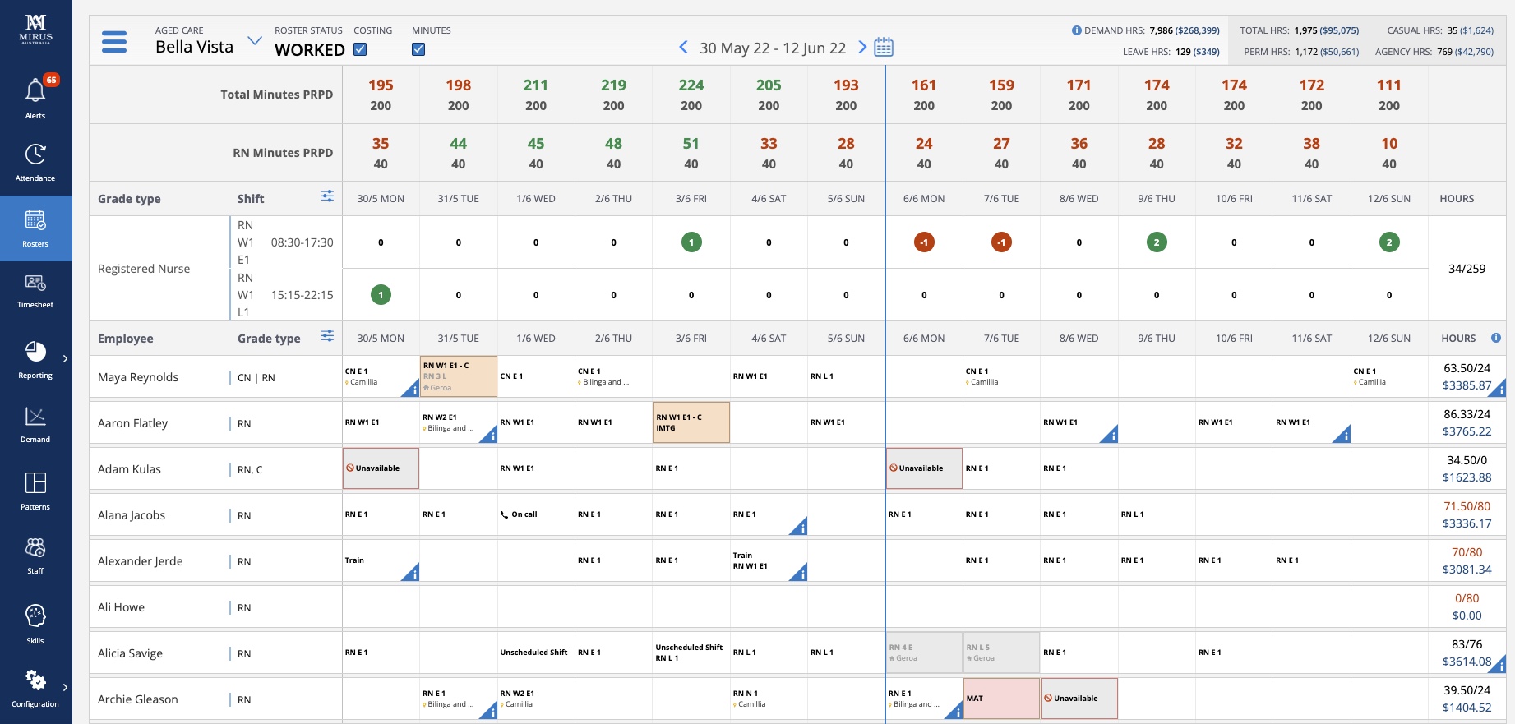1515x724 pixels.
Task: Open Maya Reynolds RN W1 E1 - C shift 31/5
Action: pos(459,376)
